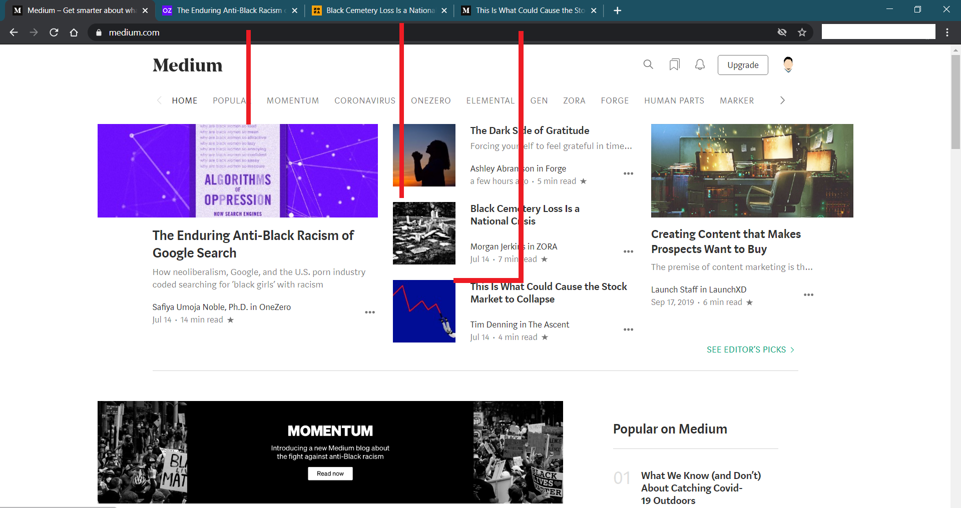961x508 pixels.
Task: Select the MOMENTUM topic
Action: (293, 100)
